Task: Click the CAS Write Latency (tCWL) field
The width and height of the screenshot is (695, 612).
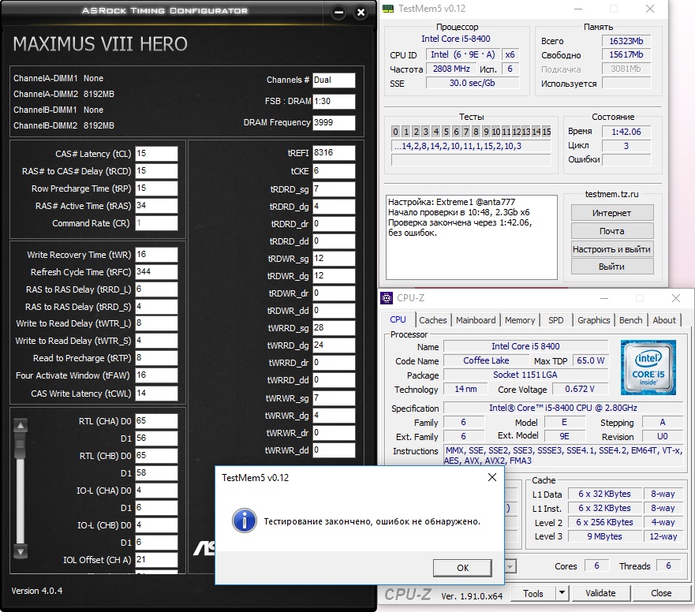Action: pyautogui.click(x=156, y=393)
